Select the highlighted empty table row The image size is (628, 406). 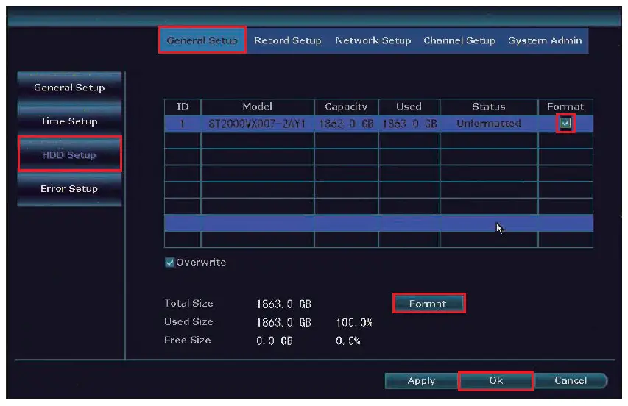pyautogui.click(x=378, y=223)
